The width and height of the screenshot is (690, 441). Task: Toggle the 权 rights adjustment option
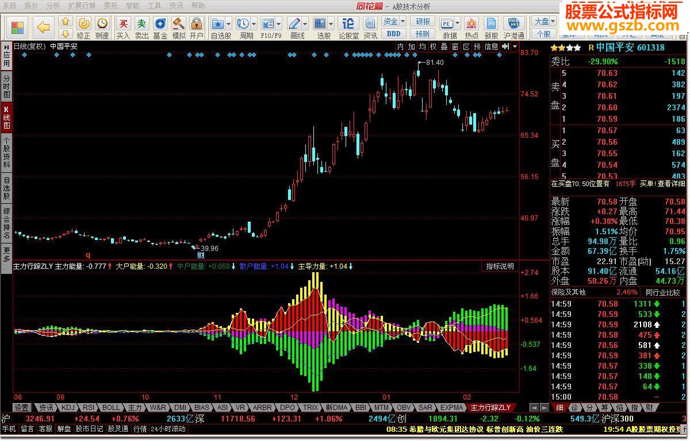(x=434, y=47)
